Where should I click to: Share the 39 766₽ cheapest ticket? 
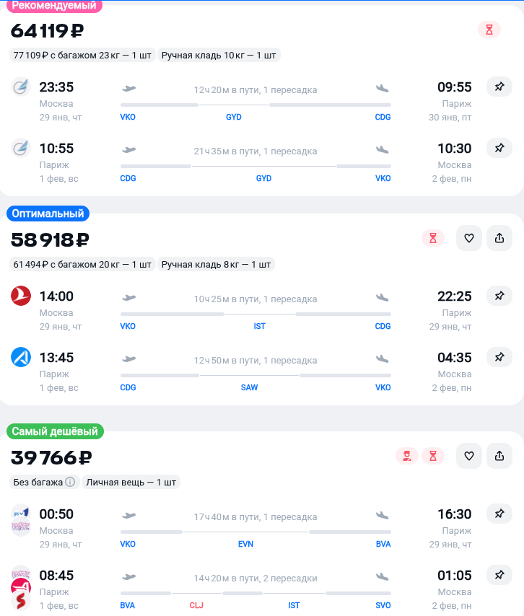point(499,456)
